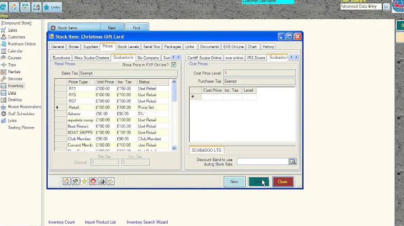Click the Courses icon in sidebar
Viewport: 404px width, 226px height.
[3, 58]
